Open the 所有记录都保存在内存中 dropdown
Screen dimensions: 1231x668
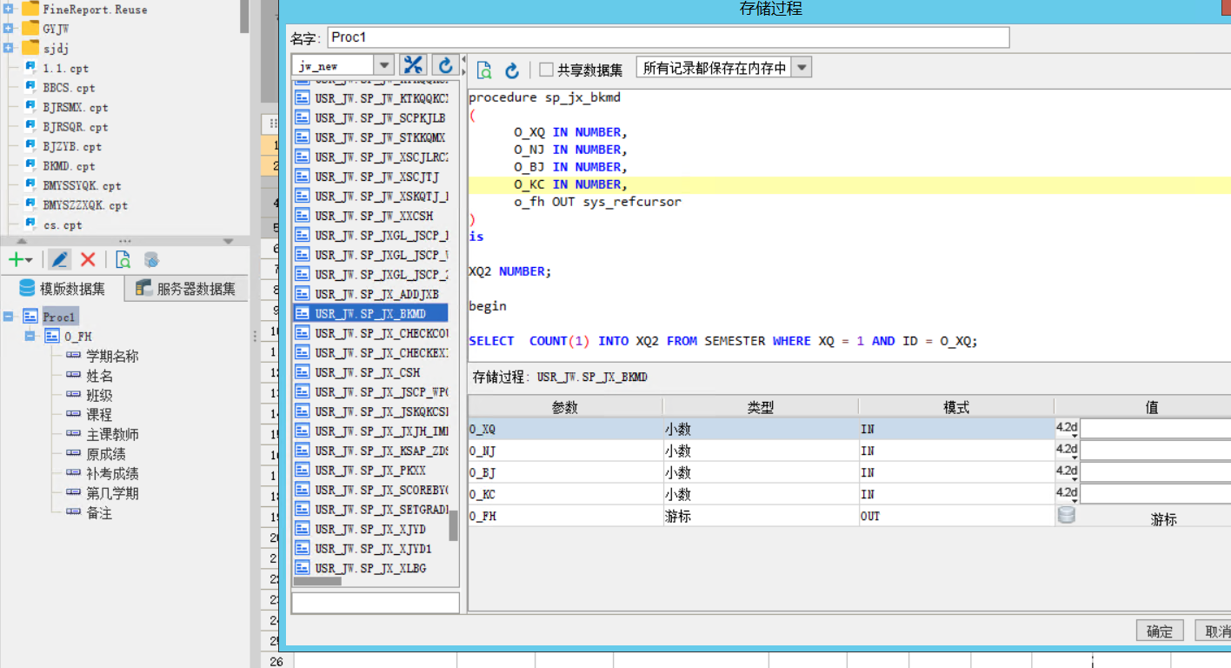(801, 68)
